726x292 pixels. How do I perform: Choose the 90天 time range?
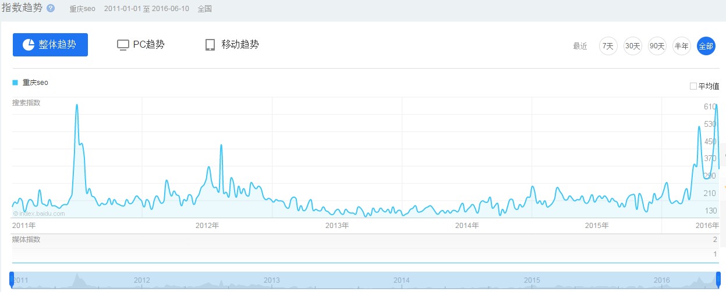(x=657, y=46)
